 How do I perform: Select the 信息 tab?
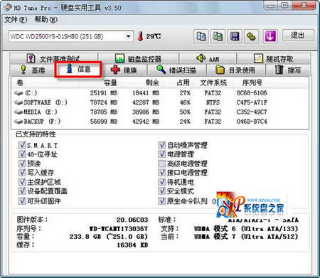coord(78,69)
